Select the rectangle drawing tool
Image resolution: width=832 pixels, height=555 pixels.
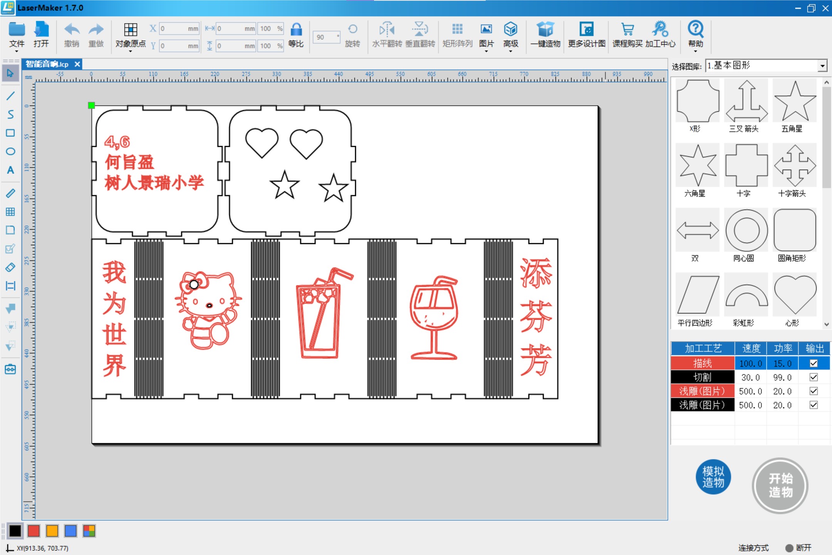click(x=10, y=133)
